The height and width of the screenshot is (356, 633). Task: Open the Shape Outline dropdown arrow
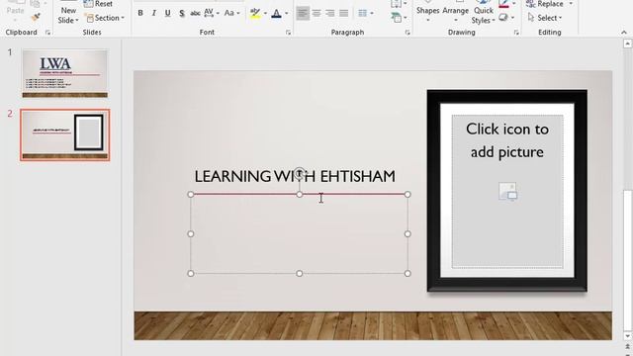513,4
